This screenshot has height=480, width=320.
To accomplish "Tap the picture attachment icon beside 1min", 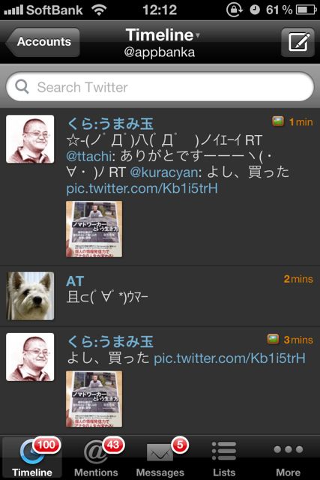I will tap(278, 121).
